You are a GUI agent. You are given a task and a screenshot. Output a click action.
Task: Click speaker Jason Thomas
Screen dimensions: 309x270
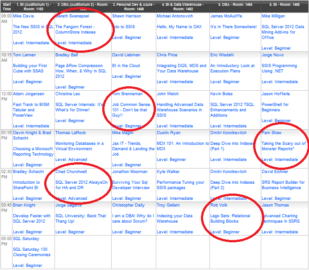point(275,205)
